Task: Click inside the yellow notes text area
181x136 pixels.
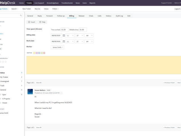Action: click(104, 65)
